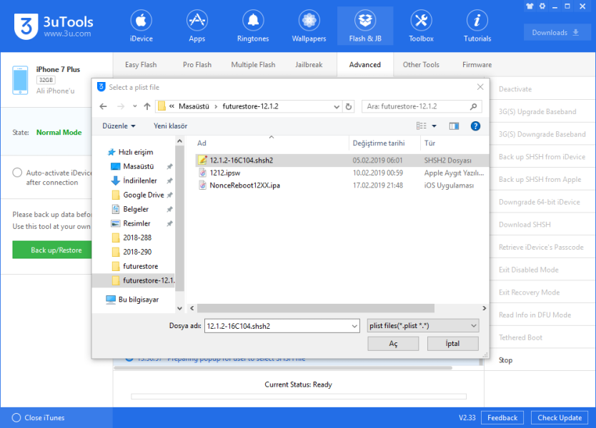
Task: Refresh the folder path listing
Action: (349, 107)
